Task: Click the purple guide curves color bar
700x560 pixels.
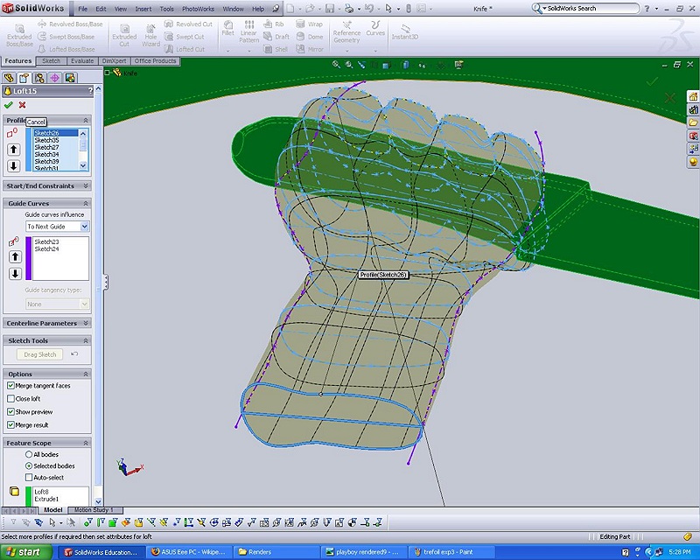Action: [x=28, y=257]
